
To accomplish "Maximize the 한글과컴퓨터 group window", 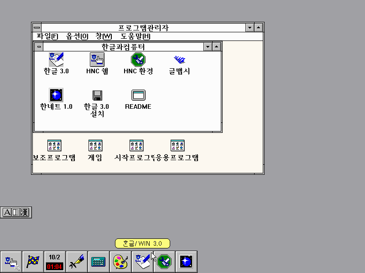I will [x=216, y=47].
